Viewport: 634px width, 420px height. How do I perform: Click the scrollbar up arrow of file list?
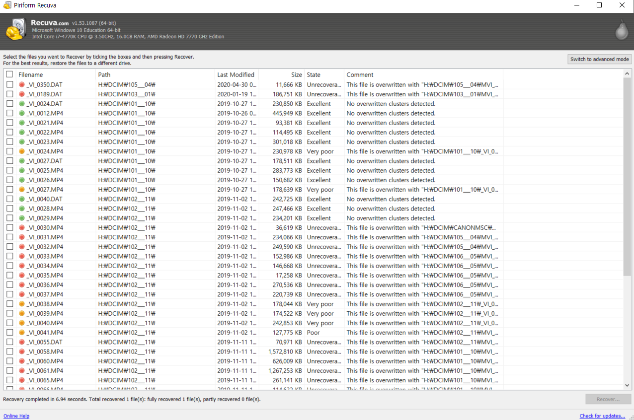627,73
